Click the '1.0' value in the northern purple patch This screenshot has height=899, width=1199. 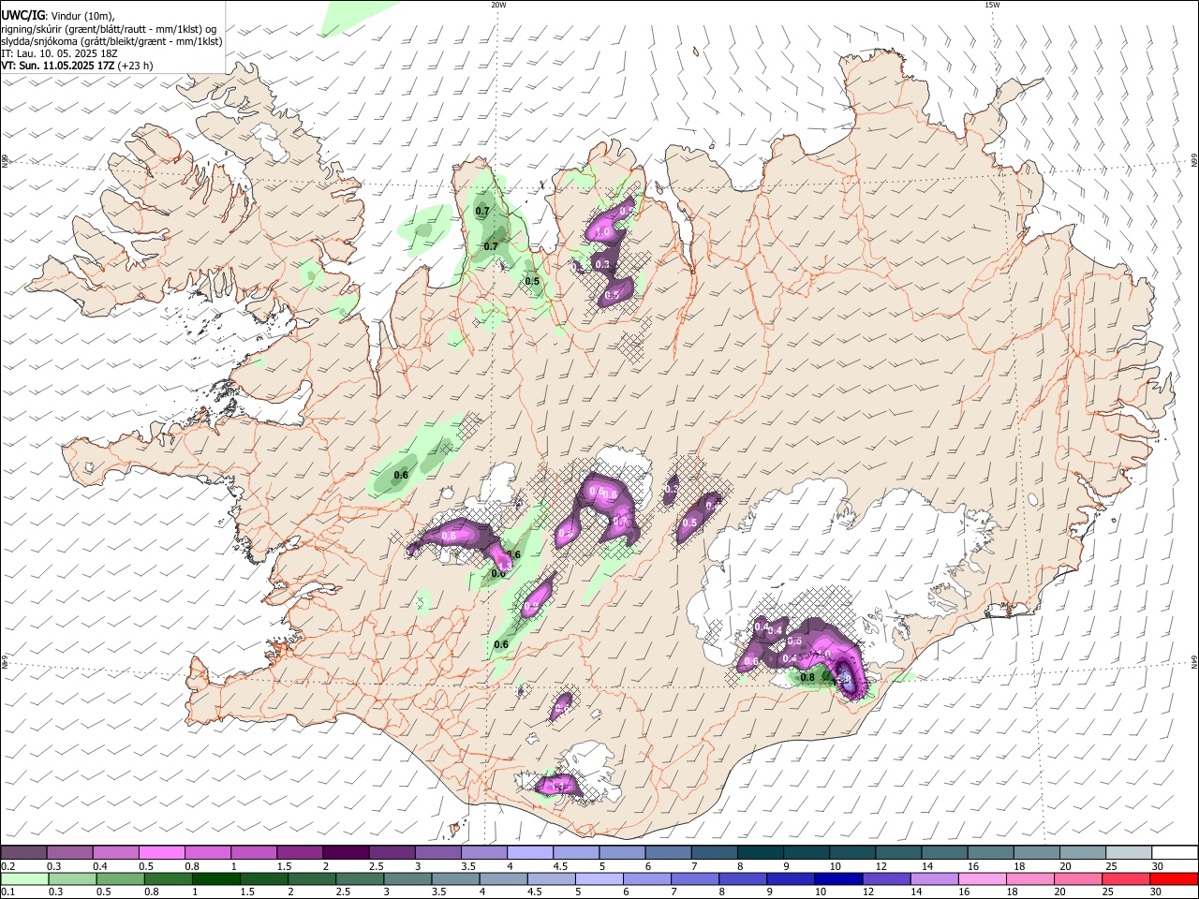coord(603,231)
